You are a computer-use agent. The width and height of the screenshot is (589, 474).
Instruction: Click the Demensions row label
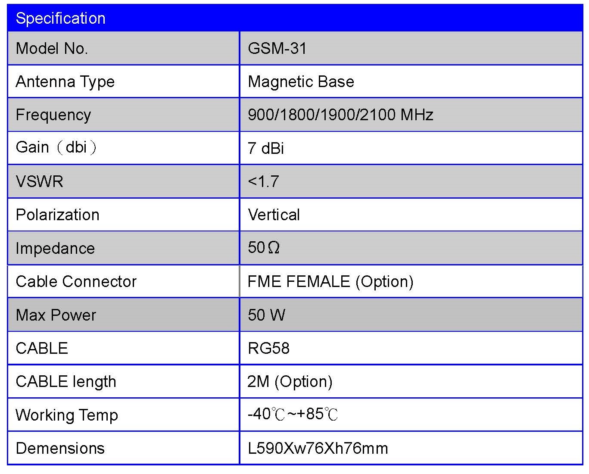point(60,448)
